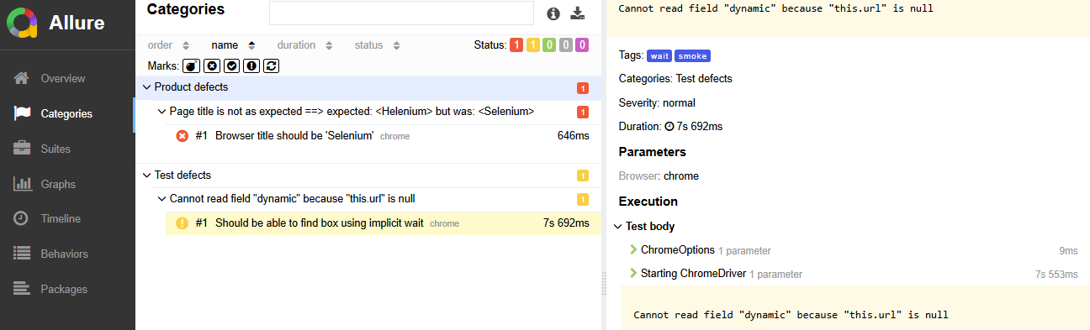The image size is (1090, 330).
Task: Collapse the Product defects category
Action: 368,87
